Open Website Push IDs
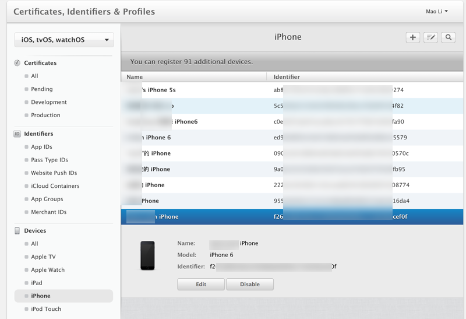Viewport: 466px width, 319px height. (x=54, y=173)
